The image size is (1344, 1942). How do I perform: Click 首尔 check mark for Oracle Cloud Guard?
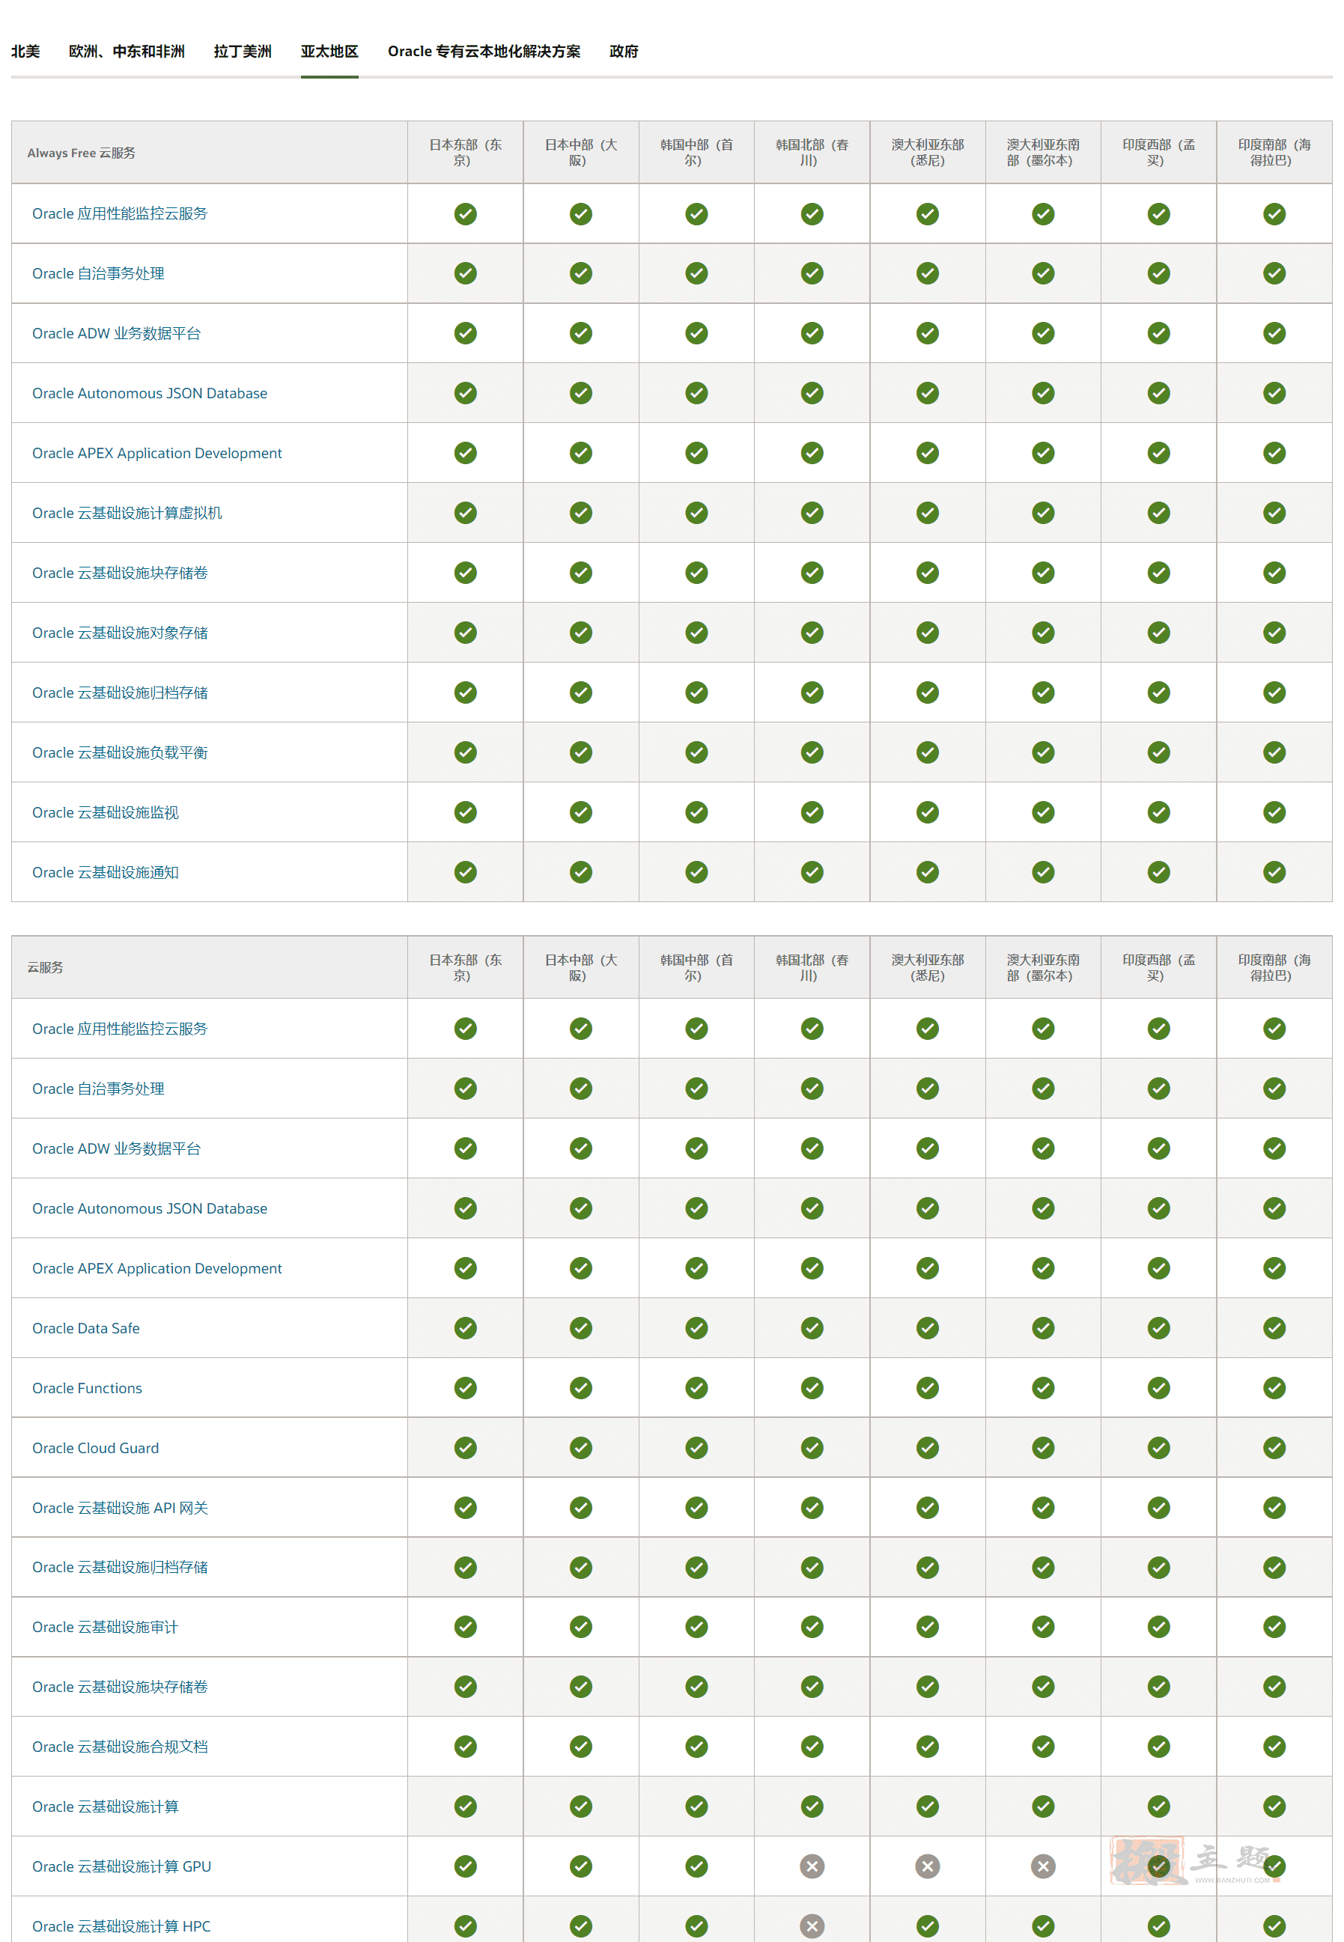(x=696, y=1448)
